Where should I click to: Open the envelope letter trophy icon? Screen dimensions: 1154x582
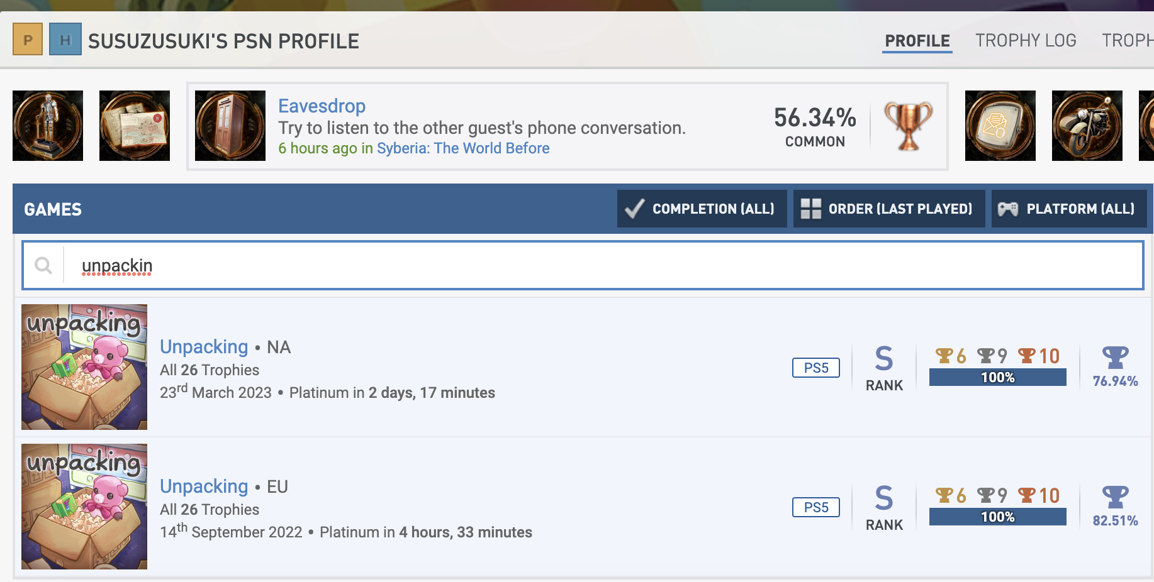click(1000, 126)
